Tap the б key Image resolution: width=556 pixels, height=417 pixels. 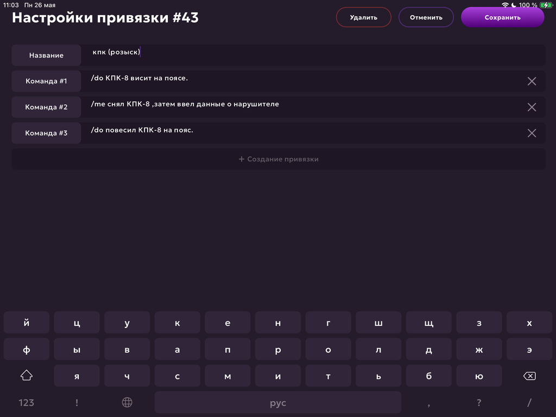pos(429,376)
